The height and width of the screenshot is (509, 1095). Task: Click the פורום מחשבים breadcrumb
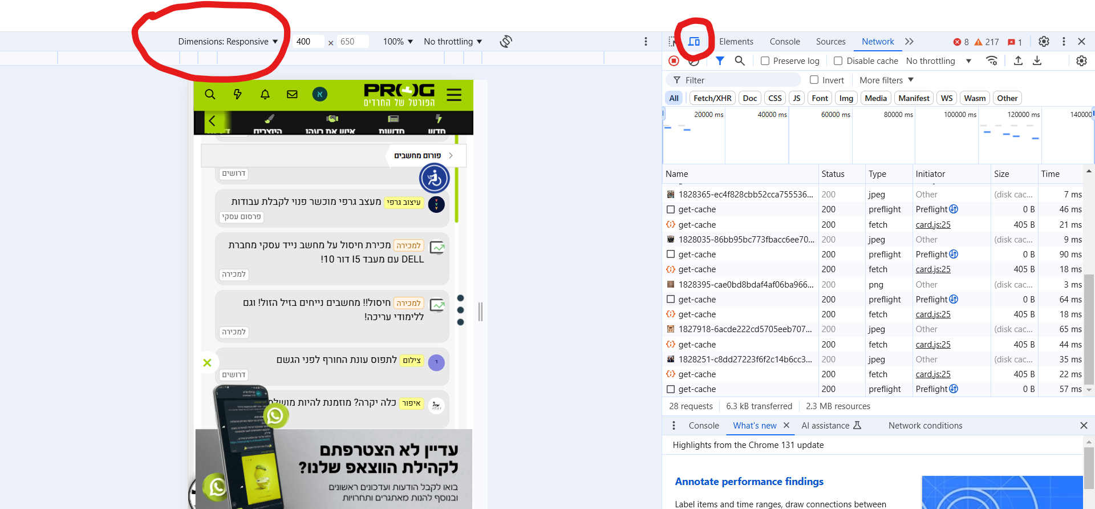pyautogui.click(x=417, y=155)
